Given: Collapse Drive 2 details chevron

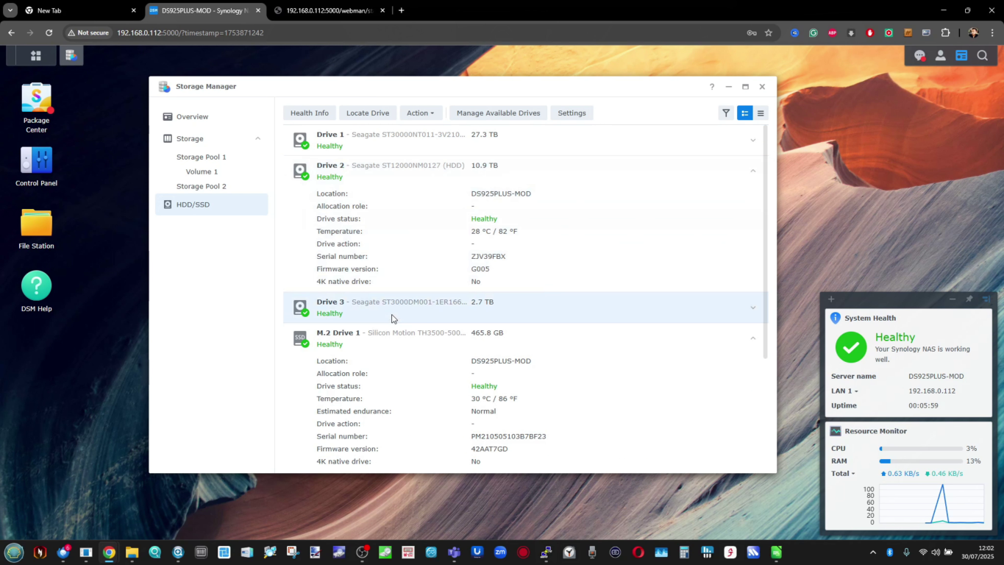Looking at the screenshot, I should pos(752,171).
